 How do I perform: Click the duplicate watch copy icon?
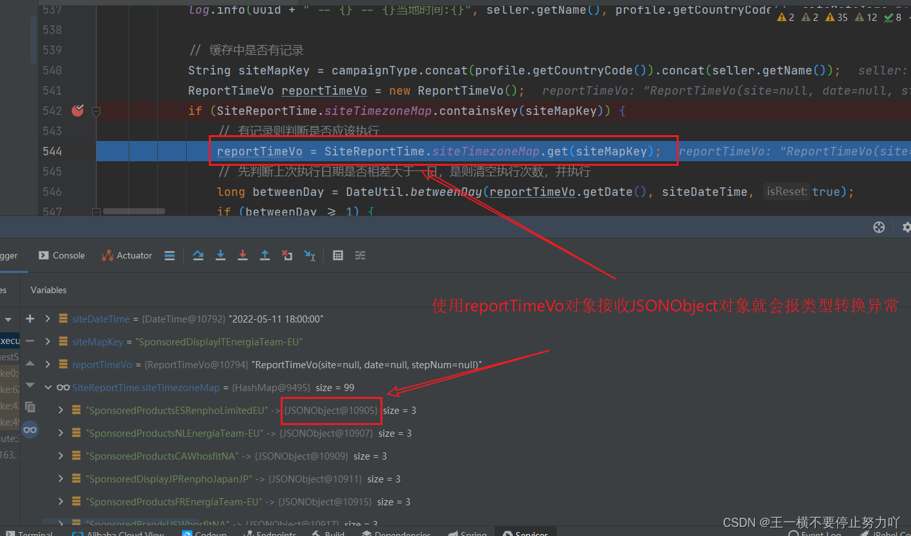[x=30, y=407]
